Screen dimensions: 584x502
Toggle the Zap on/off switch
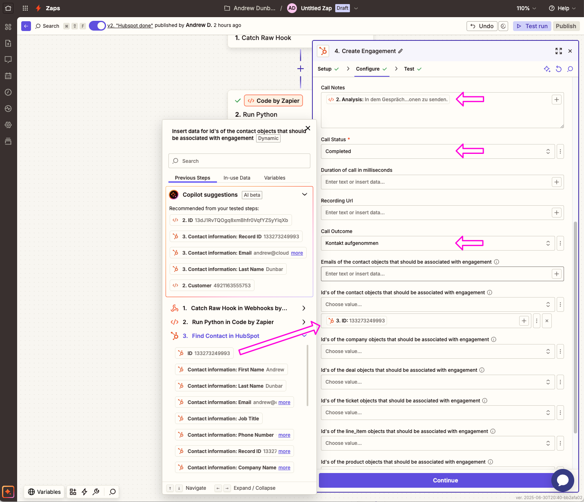tap(97, 26)
